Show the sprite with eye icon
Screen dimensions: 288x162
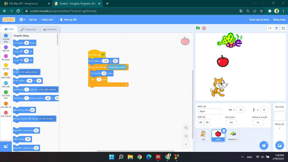point(201,122)
